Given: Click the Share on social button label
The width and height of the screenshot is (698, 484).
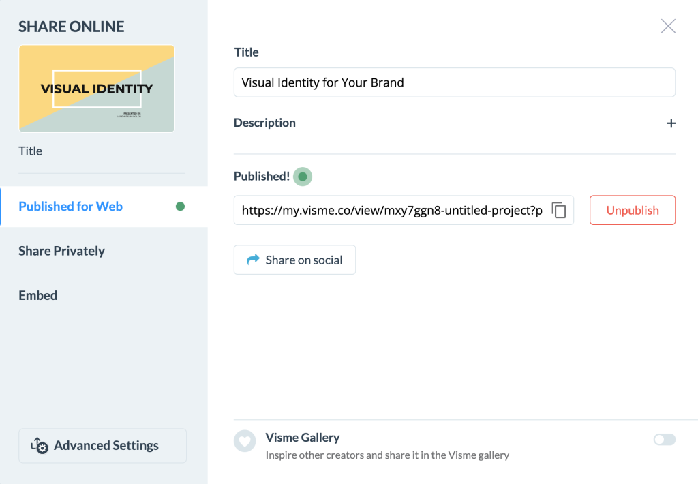Looking at the screenshot, I should click(x=304, y=260).
